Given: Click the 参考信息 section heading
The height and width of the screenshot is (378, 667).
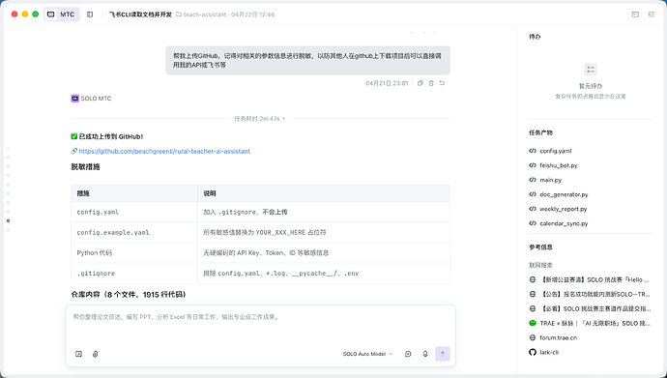Looking at the screenshot, I should 540,247.
